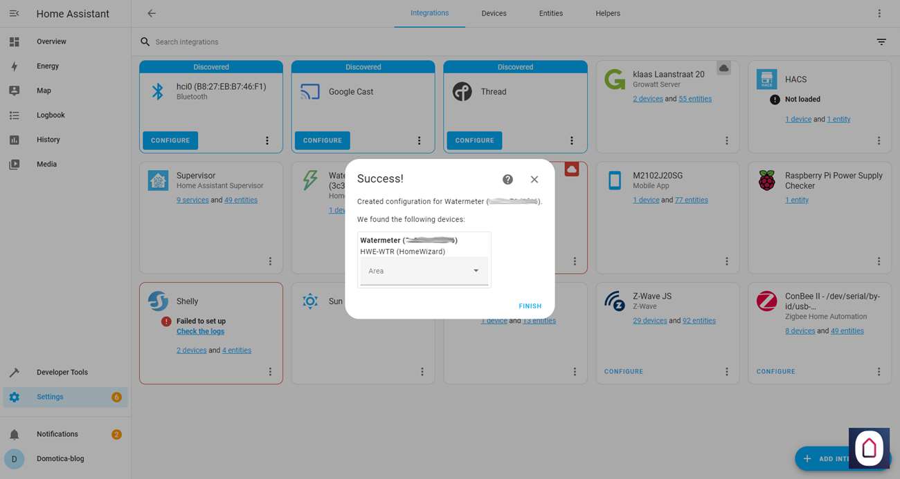Switch to the Devices tab
The image size is (900, 479).
click(x=494, y=13)
